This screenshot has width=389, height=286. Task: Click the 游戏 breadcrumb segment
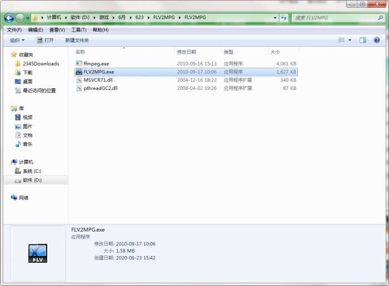pyautogui.click(x=104, y=17)
